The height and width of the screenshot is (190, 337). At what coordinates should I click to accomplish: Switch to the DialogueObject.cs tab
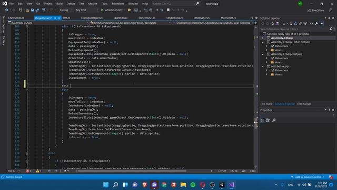pos(92,18)
